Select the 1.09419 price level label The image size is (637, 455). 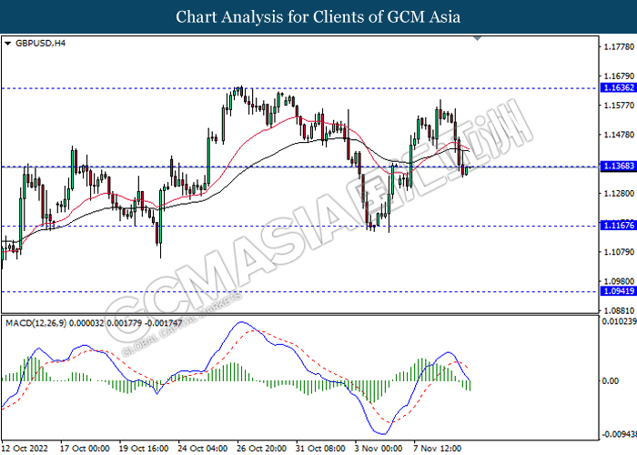click(619, 291)
